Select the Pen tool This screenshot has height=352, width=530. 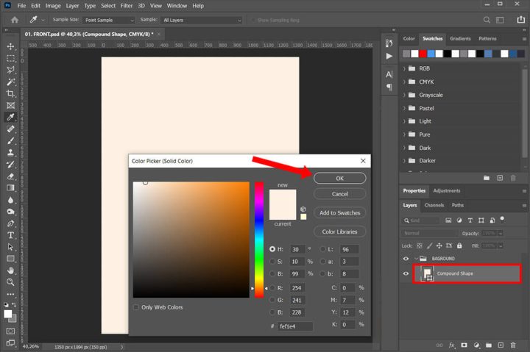[10, 223]
